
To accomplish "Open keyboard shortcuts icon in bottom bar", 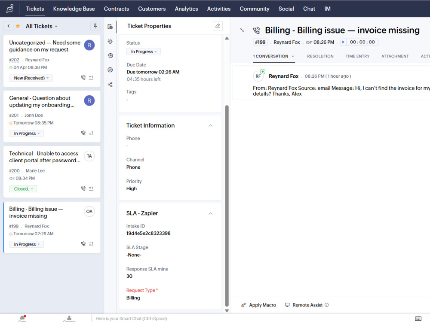I will click(418, 319).
